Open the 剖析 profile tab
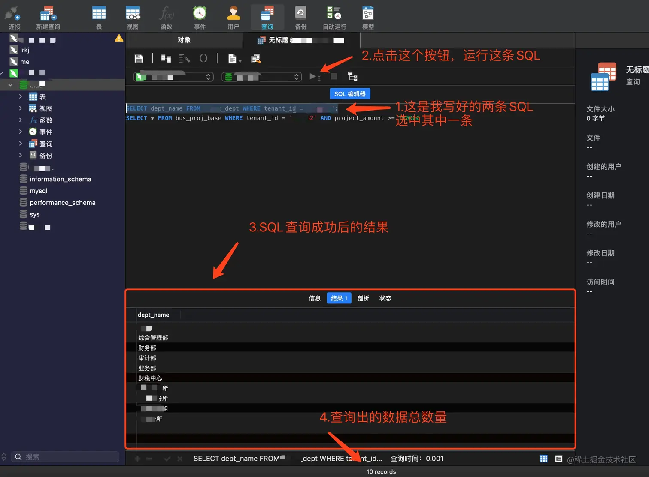649x477 pixels. 363,298
